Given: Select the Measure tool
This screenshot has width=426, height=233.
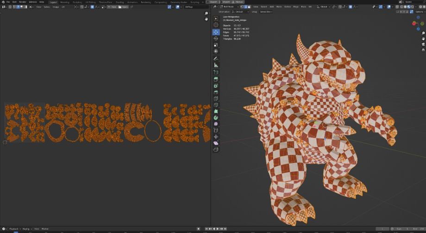Looking at the screenshot, I should [x=216, y=65].
